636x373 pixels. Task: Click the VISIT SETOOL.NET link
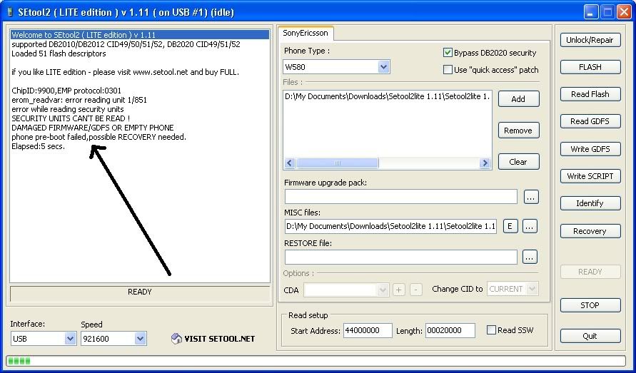click(x=219, y=339)
